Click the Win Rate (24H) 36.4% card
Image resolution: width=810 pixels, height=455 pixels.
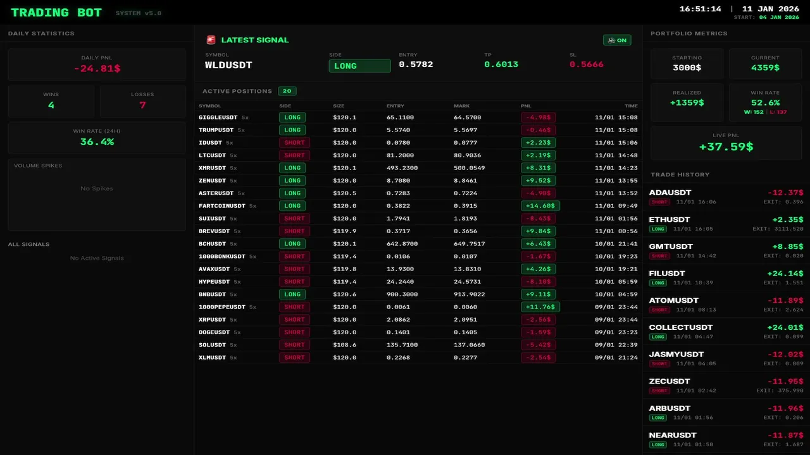pyautogui.click(x=97, y=138)
